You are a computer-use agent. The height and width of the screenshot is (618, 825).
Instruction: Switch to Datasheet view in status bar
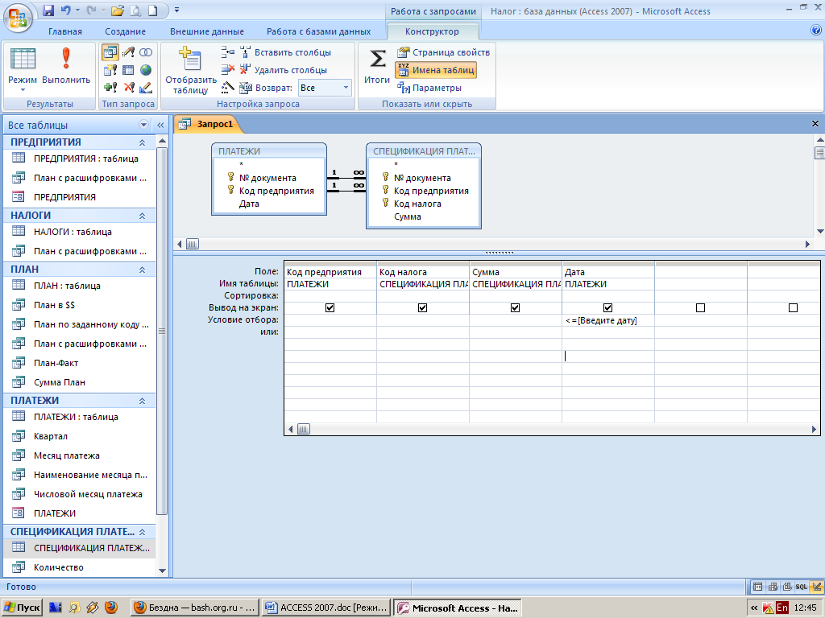(757, 587)
